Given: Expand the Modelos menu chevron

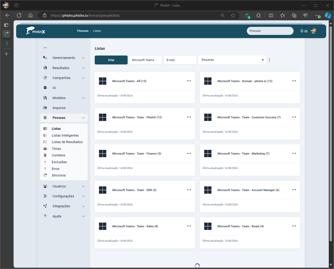Looking at the screenshot, I should tap(83, 98).
